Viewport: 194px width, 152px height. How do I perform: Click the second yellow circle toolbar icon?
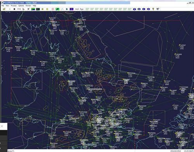47,9
